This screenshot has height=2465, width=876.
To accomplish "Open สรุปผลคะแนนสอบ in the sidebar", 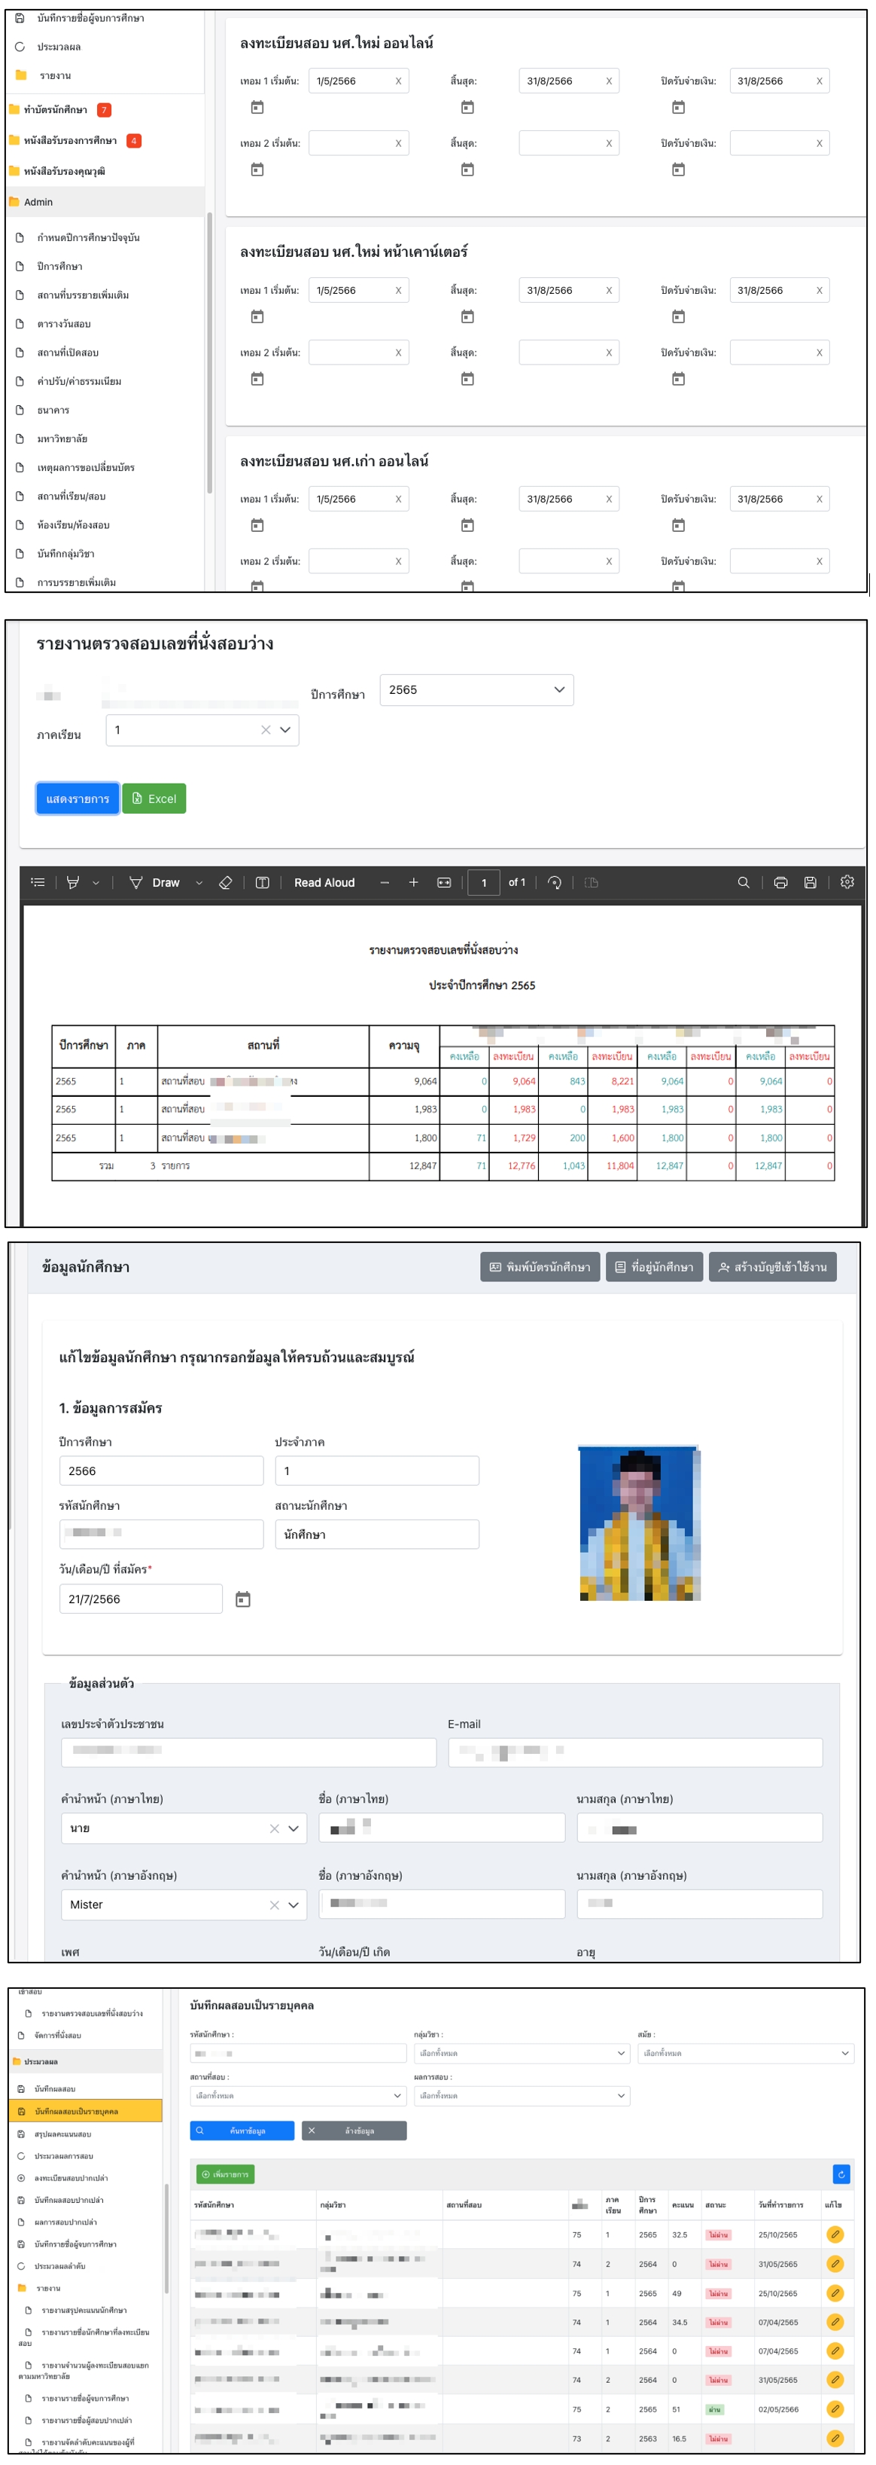I will (x=62, y=2134).
